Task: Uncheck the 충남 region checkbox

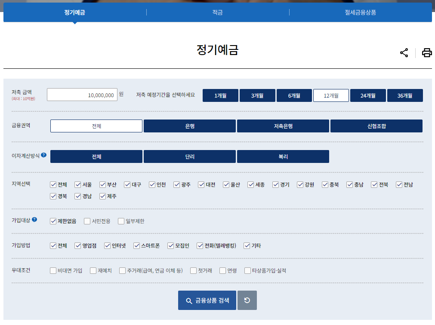Action: coord(349,185)
